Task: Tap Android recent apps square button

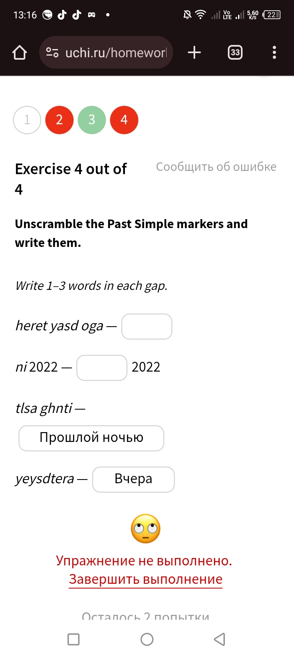Action: point(73,639)
